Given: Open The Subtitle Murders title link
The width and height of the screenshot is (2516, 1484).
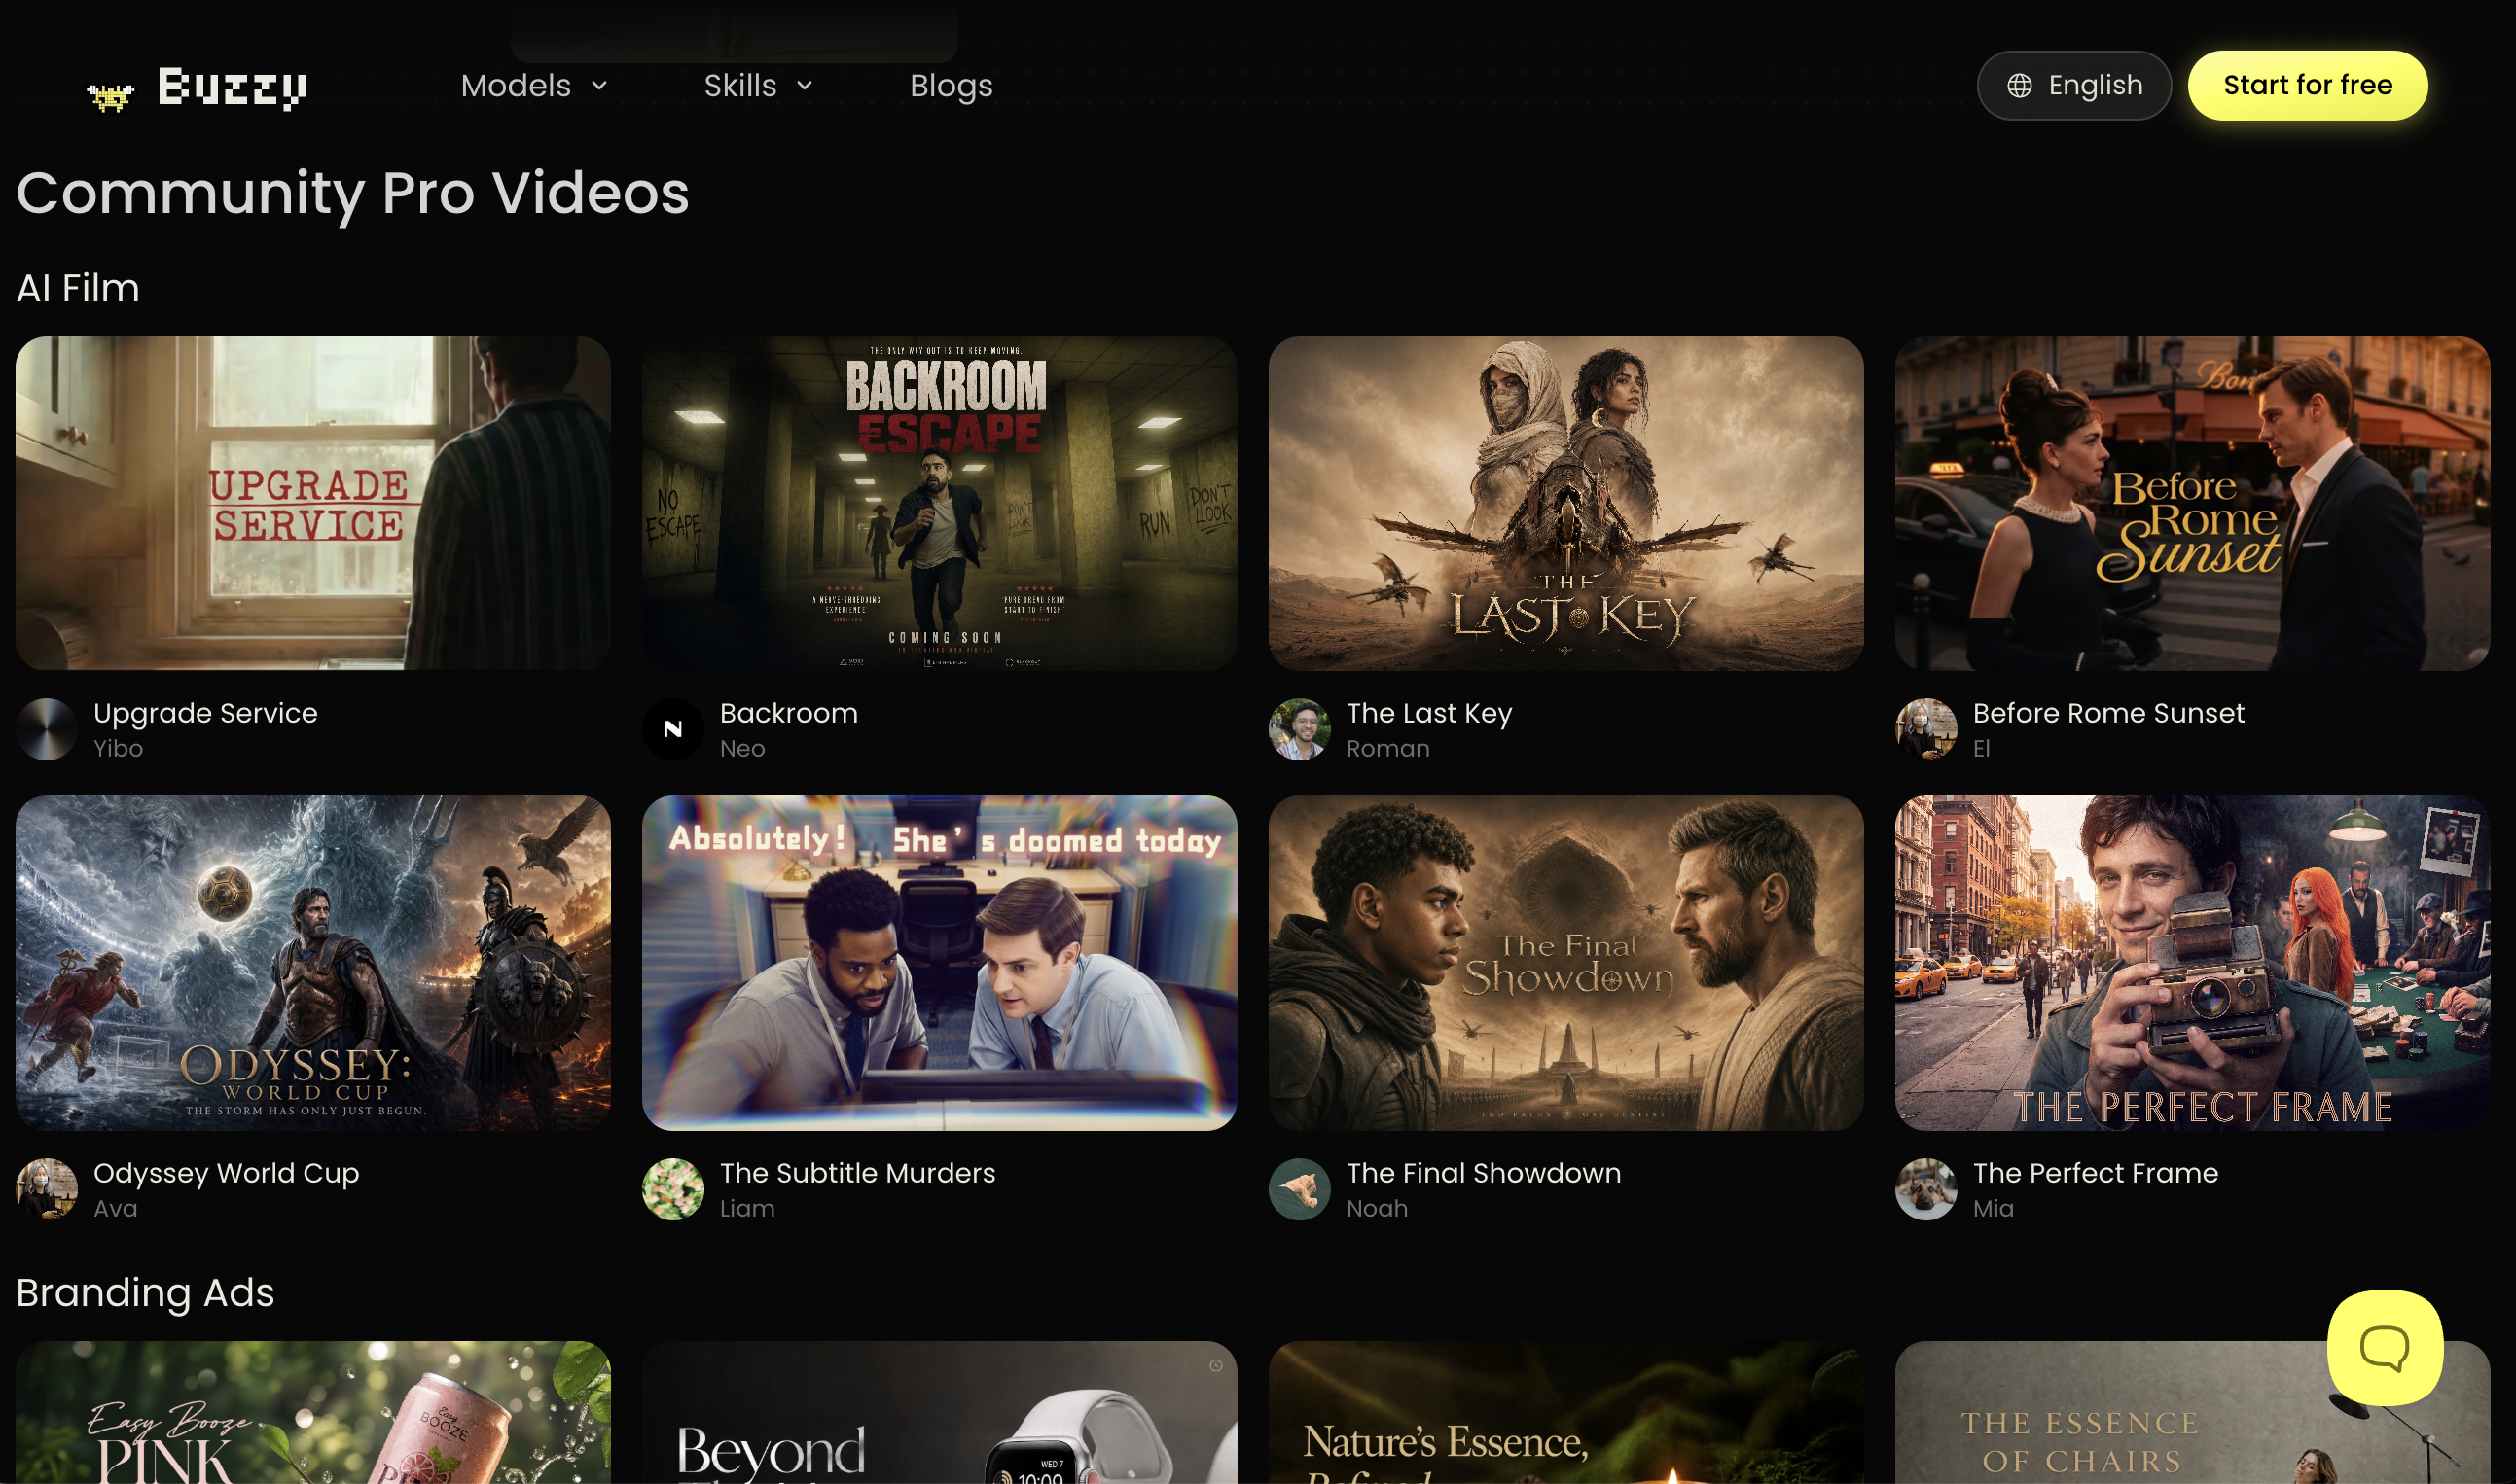Looking at the screenshot, I should click(857, 1173).
